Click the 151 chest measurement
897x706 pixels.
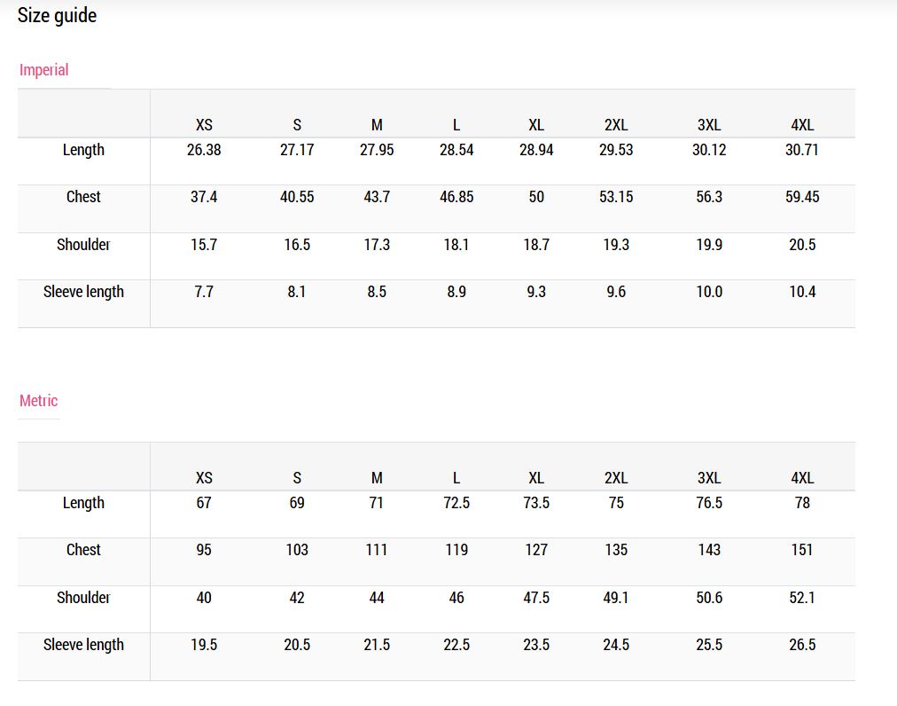pyautogui.click(x=802, y=550)
